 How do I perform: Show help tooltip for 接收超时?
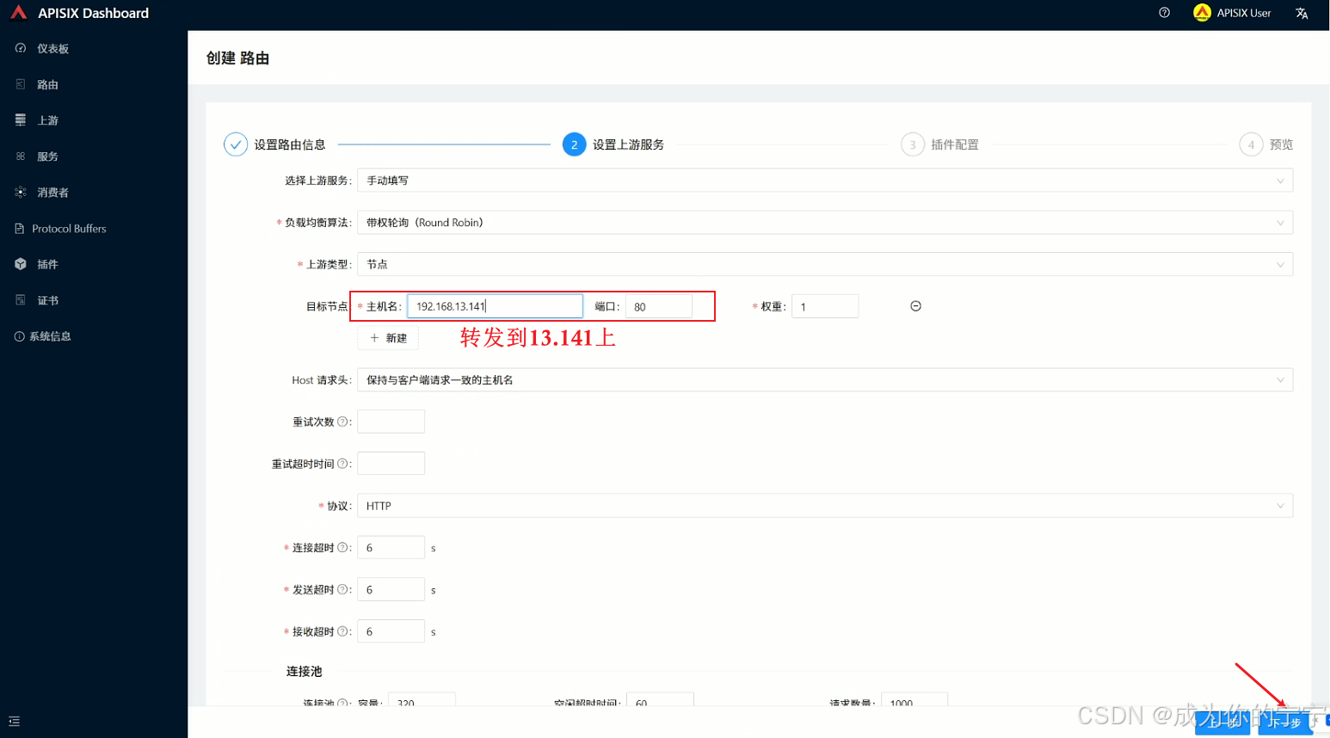(342, 631)
